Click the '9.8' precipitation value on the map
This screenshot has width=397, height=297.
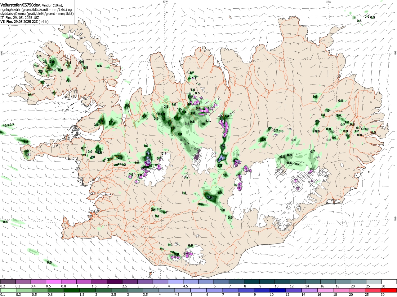tap(220, 160)
